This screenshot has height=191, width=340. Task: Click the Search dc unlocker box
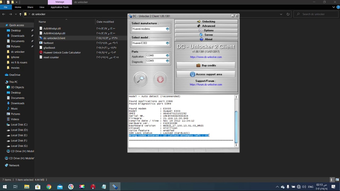(x=316, y=14)
